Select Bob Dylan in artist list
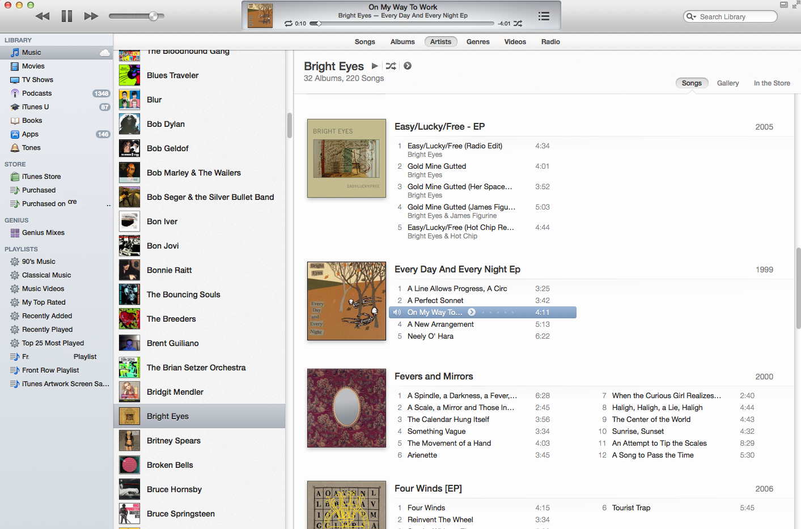Screen dimensions: 801x529 tap(200, 124)
